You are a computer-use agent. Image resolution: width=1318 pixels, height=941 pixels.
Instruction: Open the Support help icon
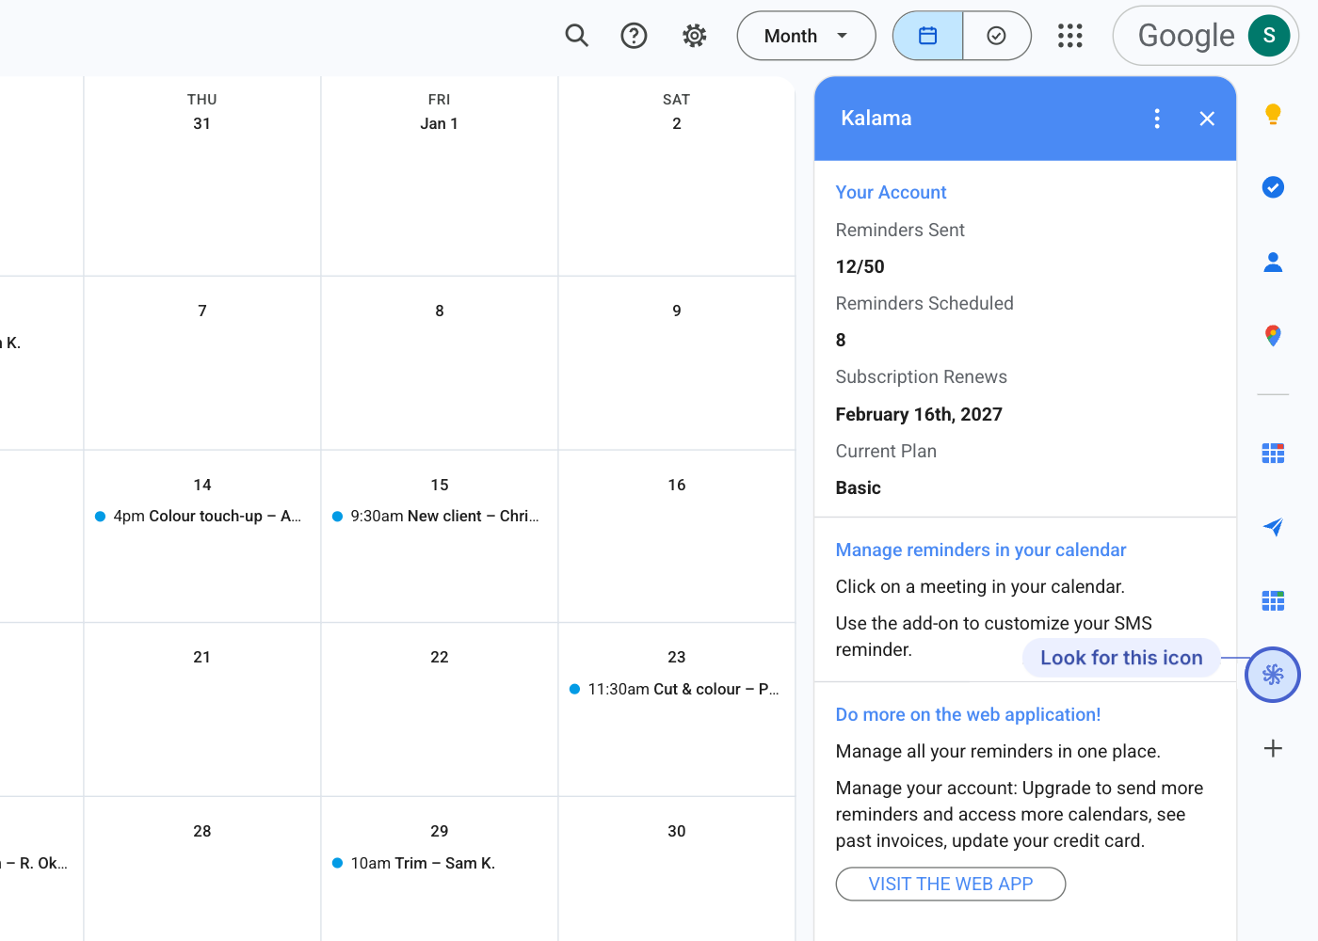(634, 36)
